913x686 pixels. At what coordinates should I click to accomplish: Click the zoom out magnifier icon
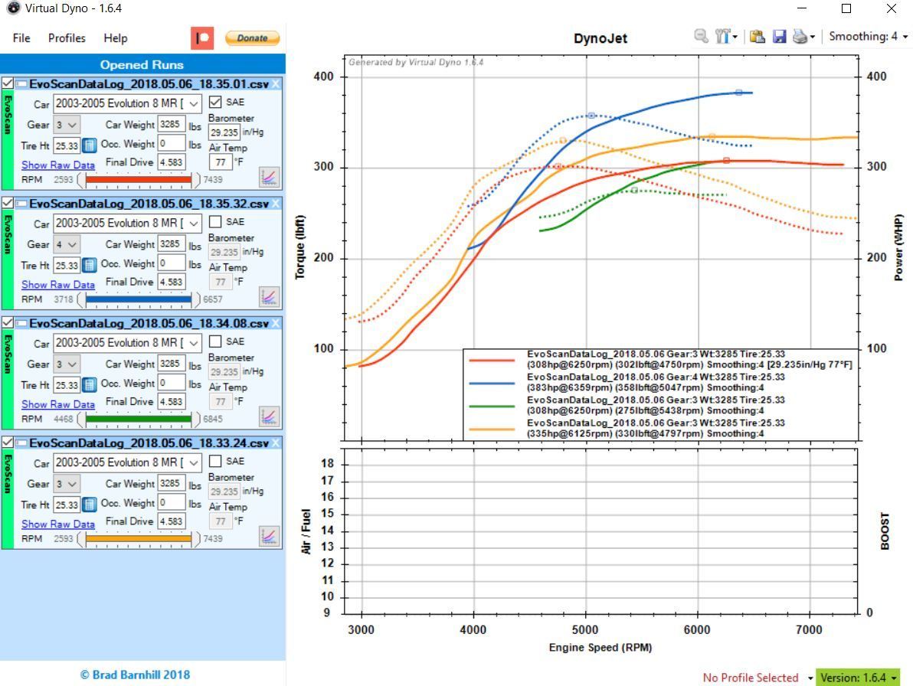pos(701,37)
